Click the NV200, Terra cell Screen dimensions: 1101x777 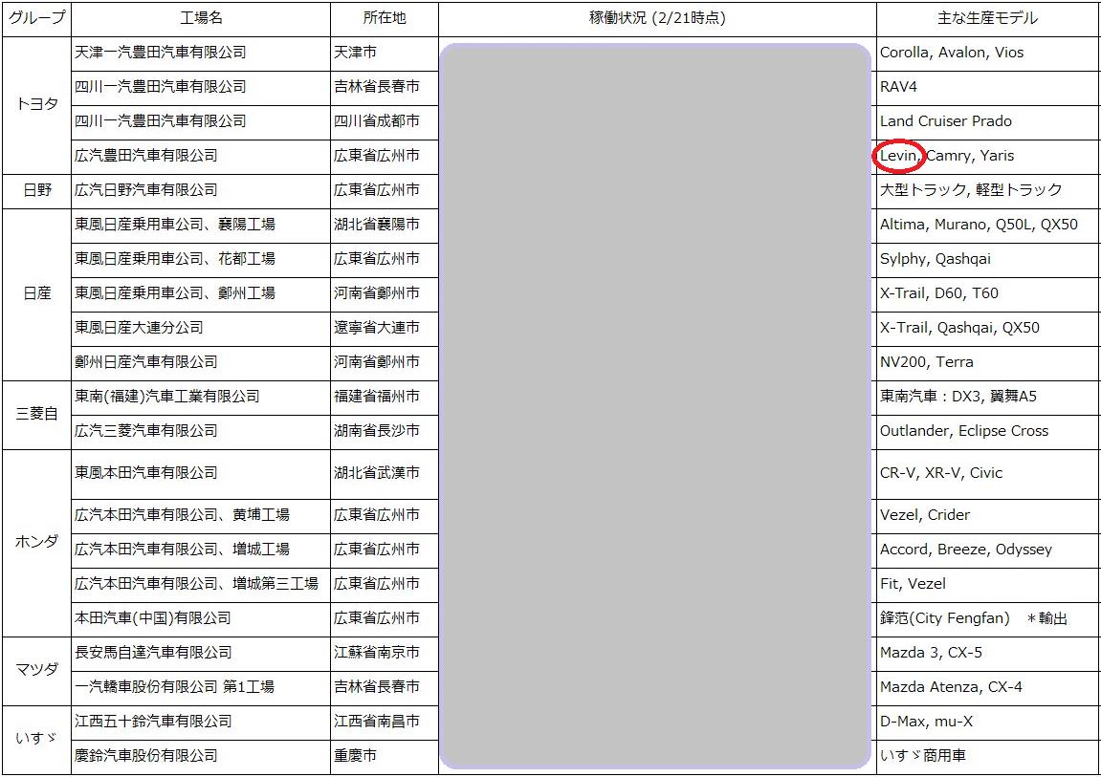point(988,362)
